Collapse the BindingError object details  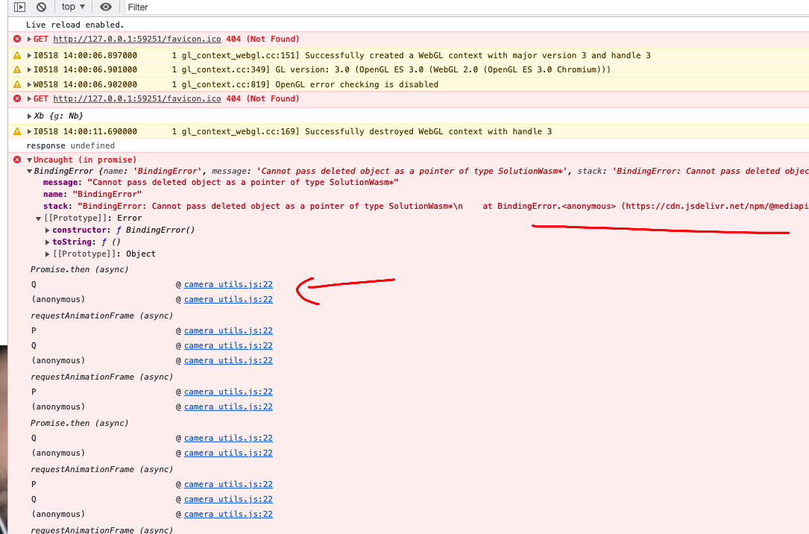click(x=28, y=171)
